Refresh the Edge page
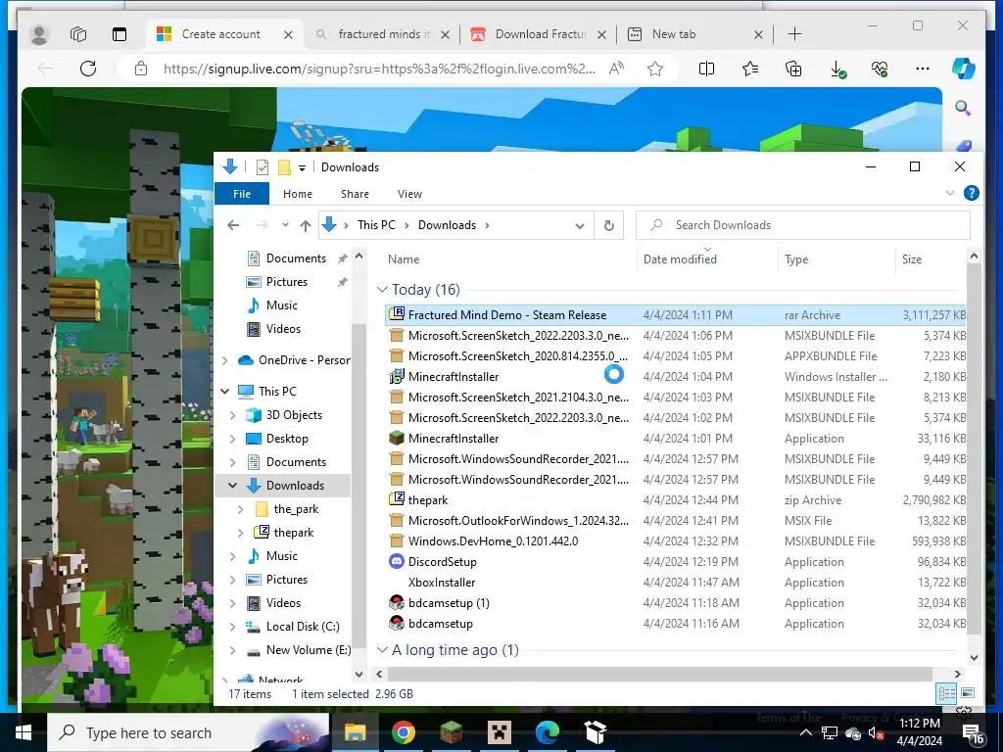 pos(88,69)
